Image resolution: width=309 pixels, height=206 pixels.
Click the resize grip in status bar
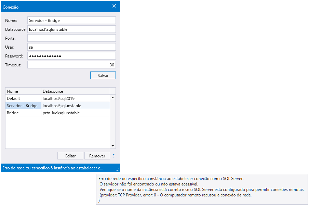118,169
